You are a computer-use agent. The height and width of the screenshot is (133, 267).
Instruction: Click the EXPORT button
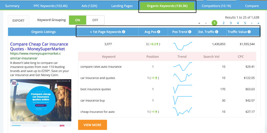coord(18,21)
